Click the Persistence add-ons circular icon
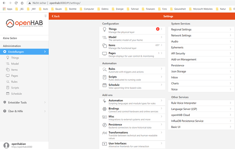The height and width of the screenshot is (149, 235). [105, 125]
